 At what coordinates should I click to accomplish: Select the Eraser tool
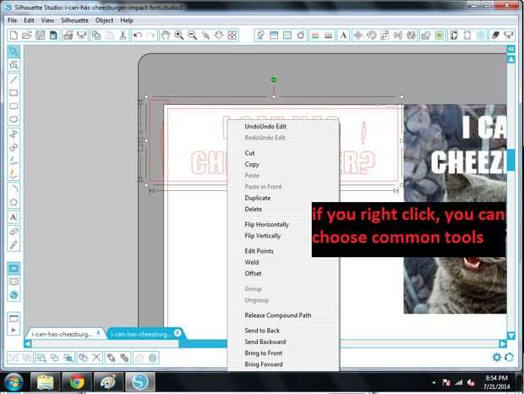tap(14, 232)
